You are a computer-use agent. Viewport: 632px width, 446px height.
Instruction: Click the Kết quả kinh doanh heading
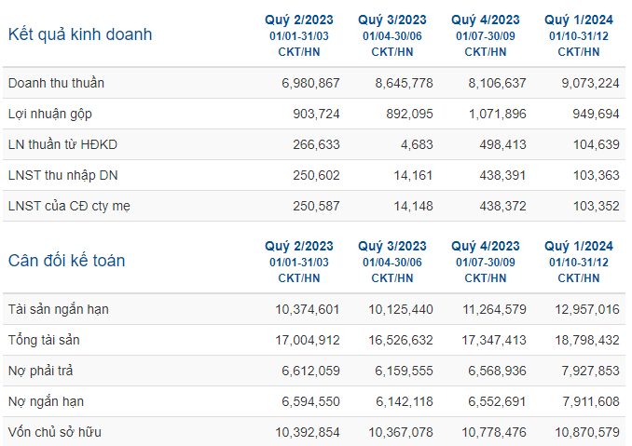[80, 34]
